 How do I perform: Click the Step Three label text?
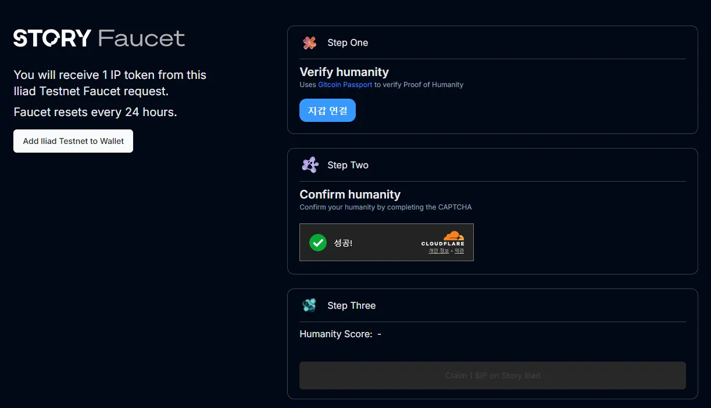(351, 305)
